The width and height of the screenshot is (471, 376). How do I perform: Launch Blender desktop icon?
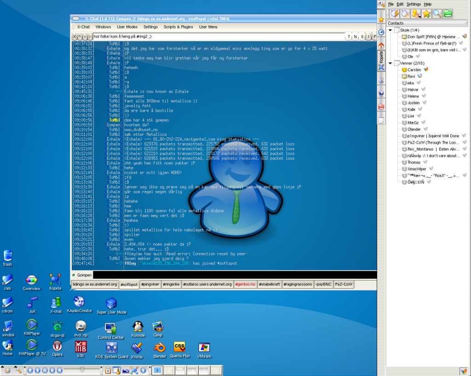point(160,350)
